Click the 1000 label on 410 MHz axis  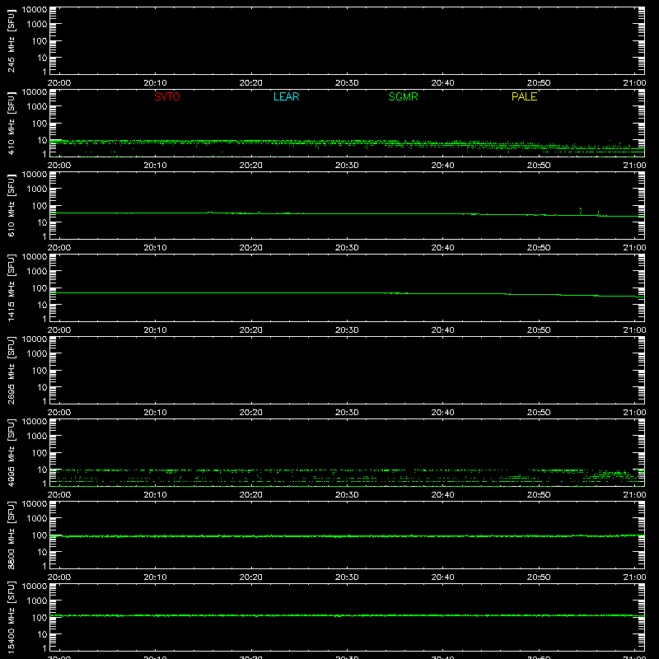(37, 107)
